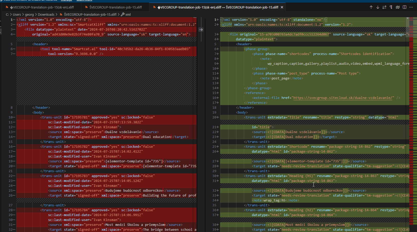Expand the xml symbol breadcrumb

(x=128, y=15)
